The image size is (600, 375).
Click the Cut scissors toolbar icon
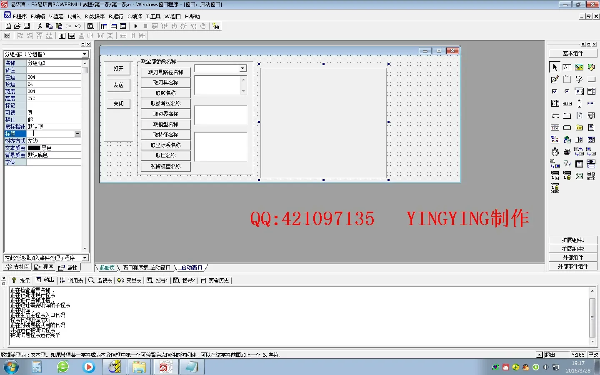click(40, 26)
